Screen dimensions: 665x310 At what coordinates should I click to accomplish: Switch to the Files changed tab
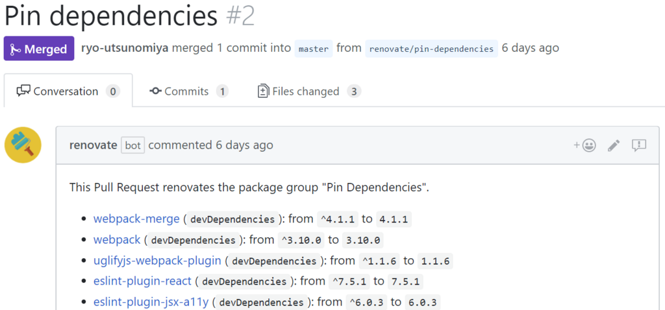click(309, 91)
